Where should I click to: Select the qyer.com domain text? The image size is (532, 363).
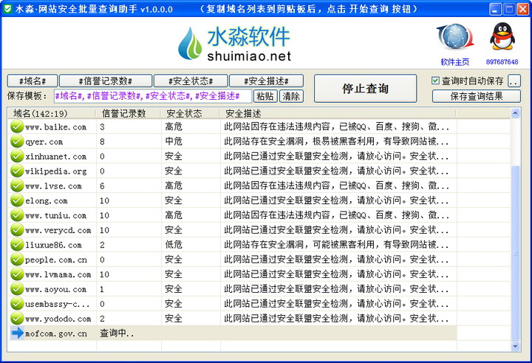click(x=44, y=142)
